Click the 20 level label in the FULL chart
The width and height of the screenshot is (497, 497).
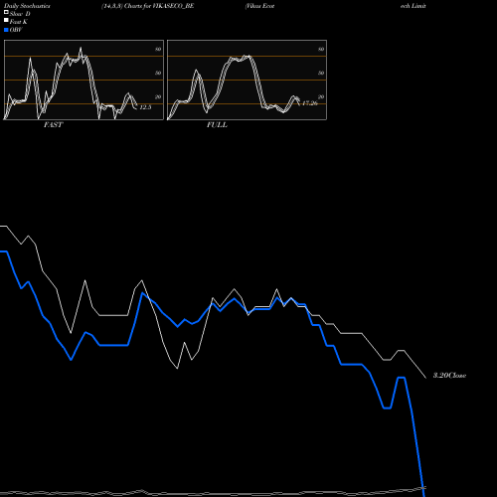tap(321, 96)
